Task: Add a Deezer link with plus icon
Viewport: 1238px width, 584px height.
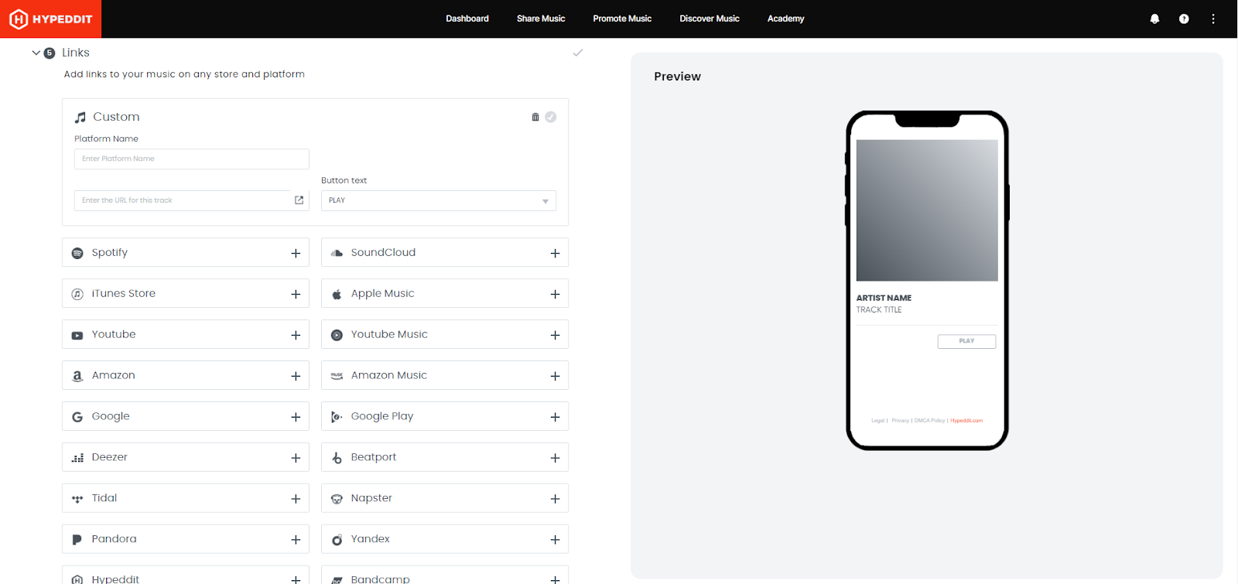Action: [x=296, y=458]
